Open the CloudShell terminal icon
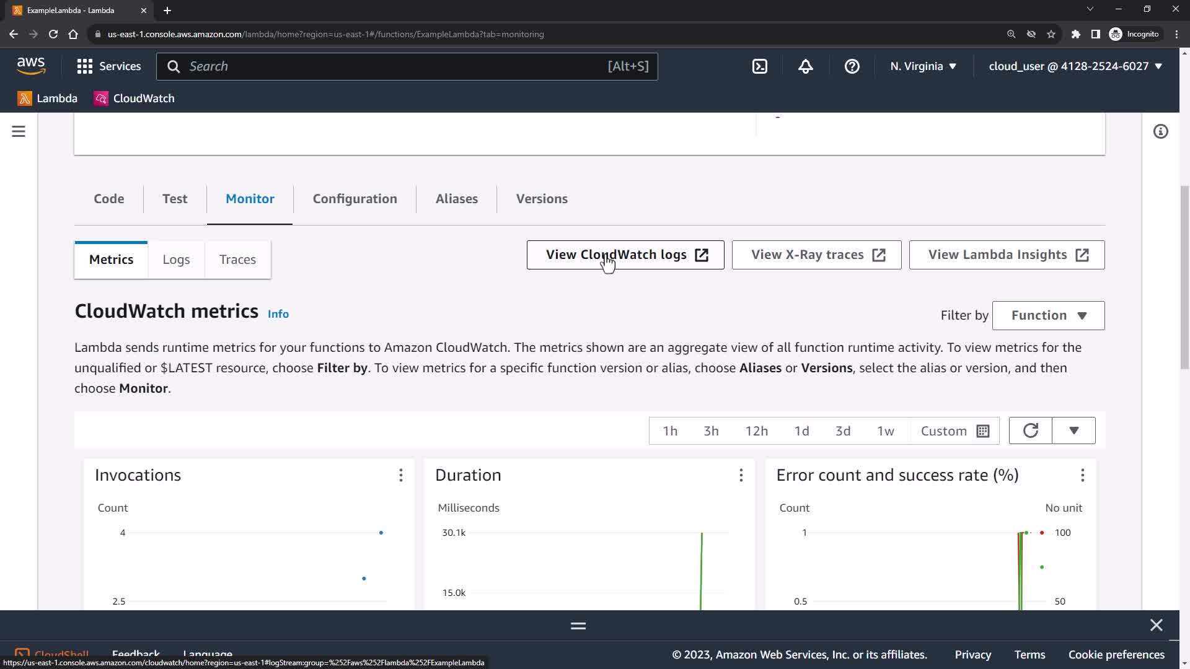Viewport: 1190px width, 669px height. [760, 66]
